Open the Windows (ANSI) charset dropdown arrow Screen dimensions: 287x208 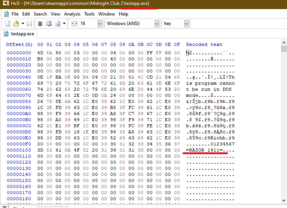[x=157, y=24]
